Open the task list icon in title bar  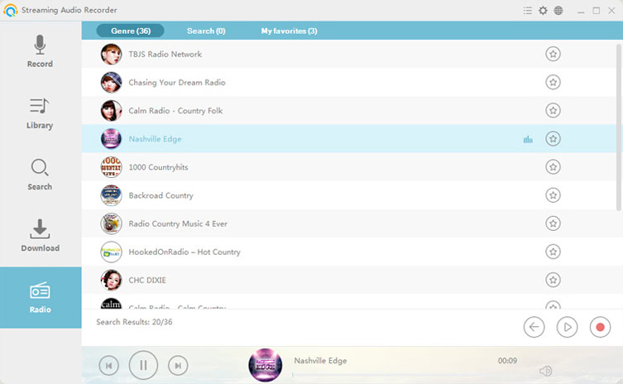pyautogui.click(x=528, y=11)
